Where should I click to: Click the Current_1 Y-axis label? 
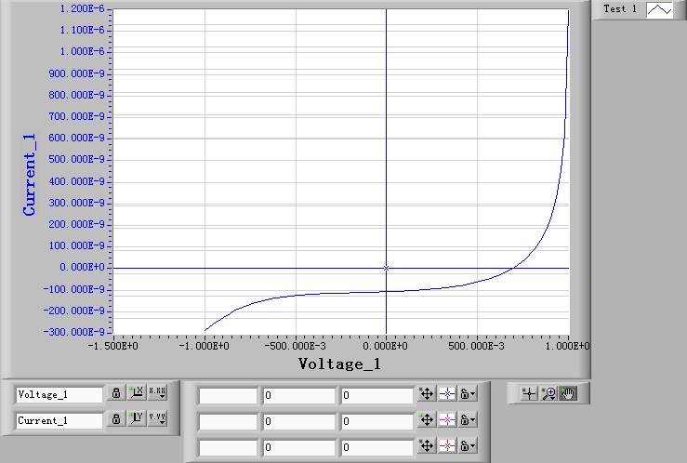coord(29,175)
